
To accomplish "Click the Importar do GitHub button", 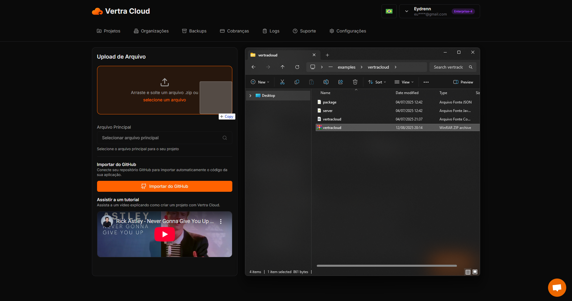I will tap(164, 186).
